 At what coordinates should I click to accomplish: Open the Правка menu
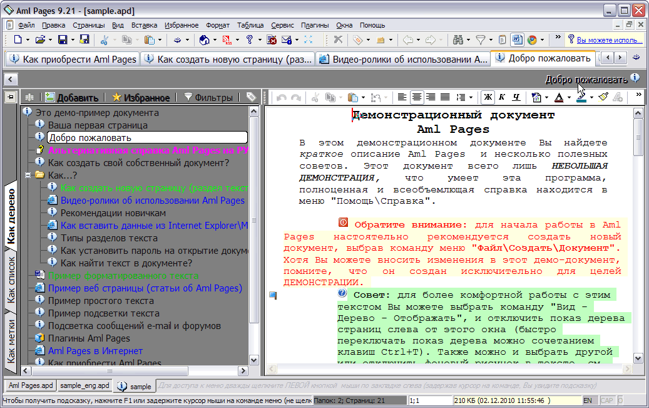[x=53, y=25]
